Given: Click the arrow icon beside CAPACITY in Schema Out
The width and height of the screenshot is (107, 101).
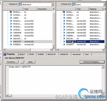Looking at the screenshot, I should [64, 42].
